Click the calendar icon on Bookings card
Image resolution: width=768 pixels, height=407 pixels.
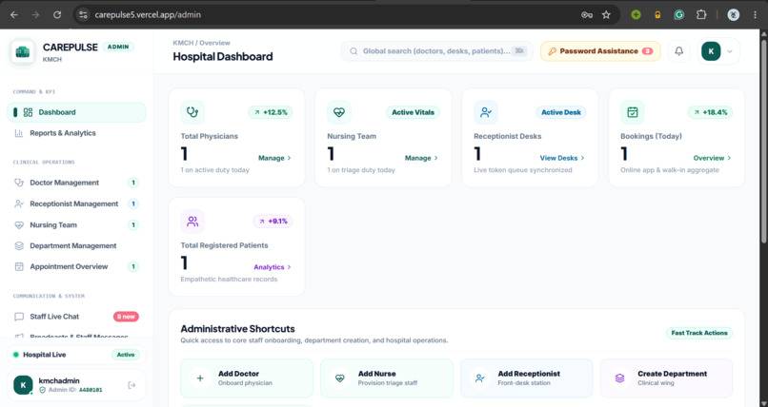633,112
